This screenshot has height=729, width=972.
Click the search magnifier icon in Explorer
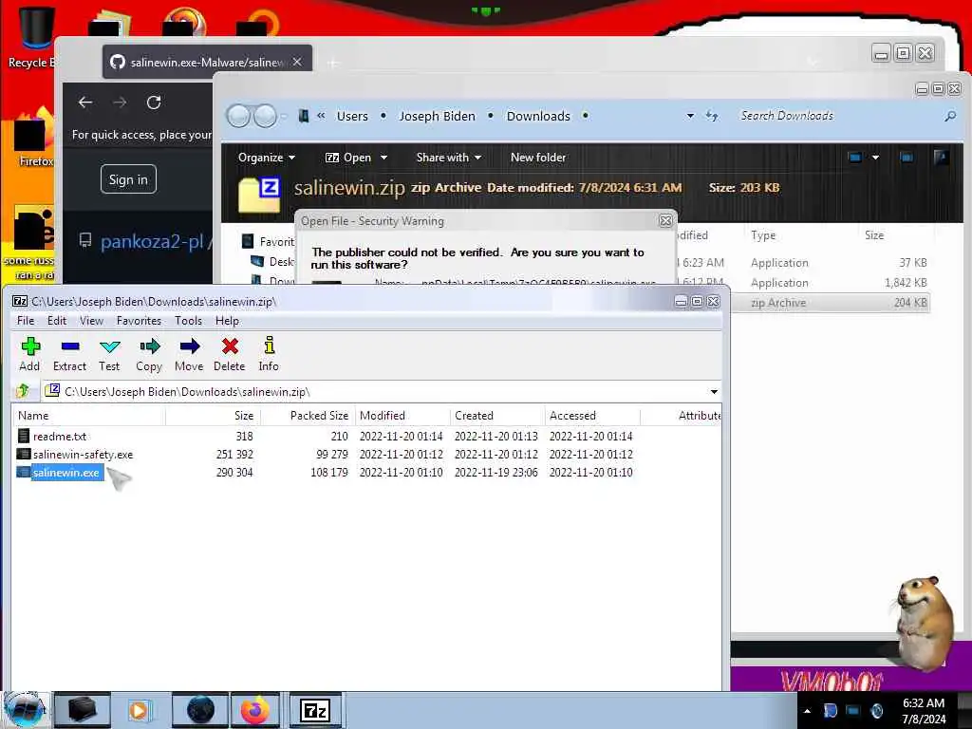pos(949,116)
